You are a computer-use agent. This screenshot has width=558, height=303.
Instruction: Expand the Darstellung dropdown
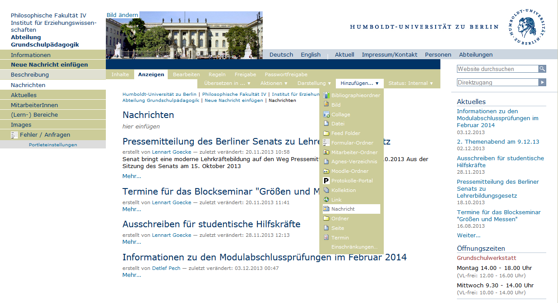pos(314,83)
